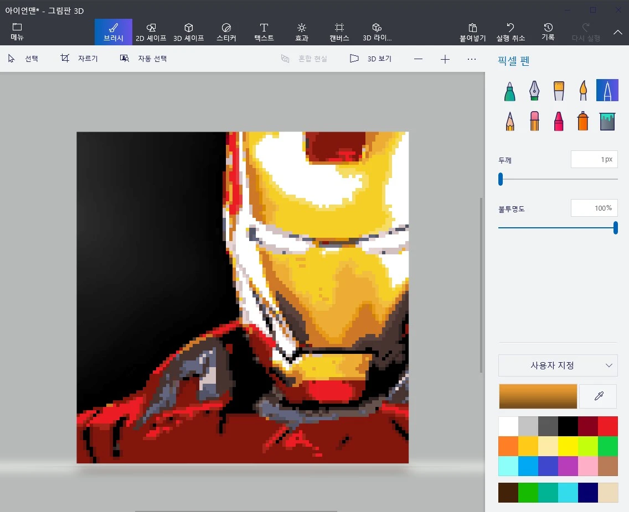Viewport: 629px width, 512px height.
Task: Click the eyedropper color picker
Action: tap(598, 396)
